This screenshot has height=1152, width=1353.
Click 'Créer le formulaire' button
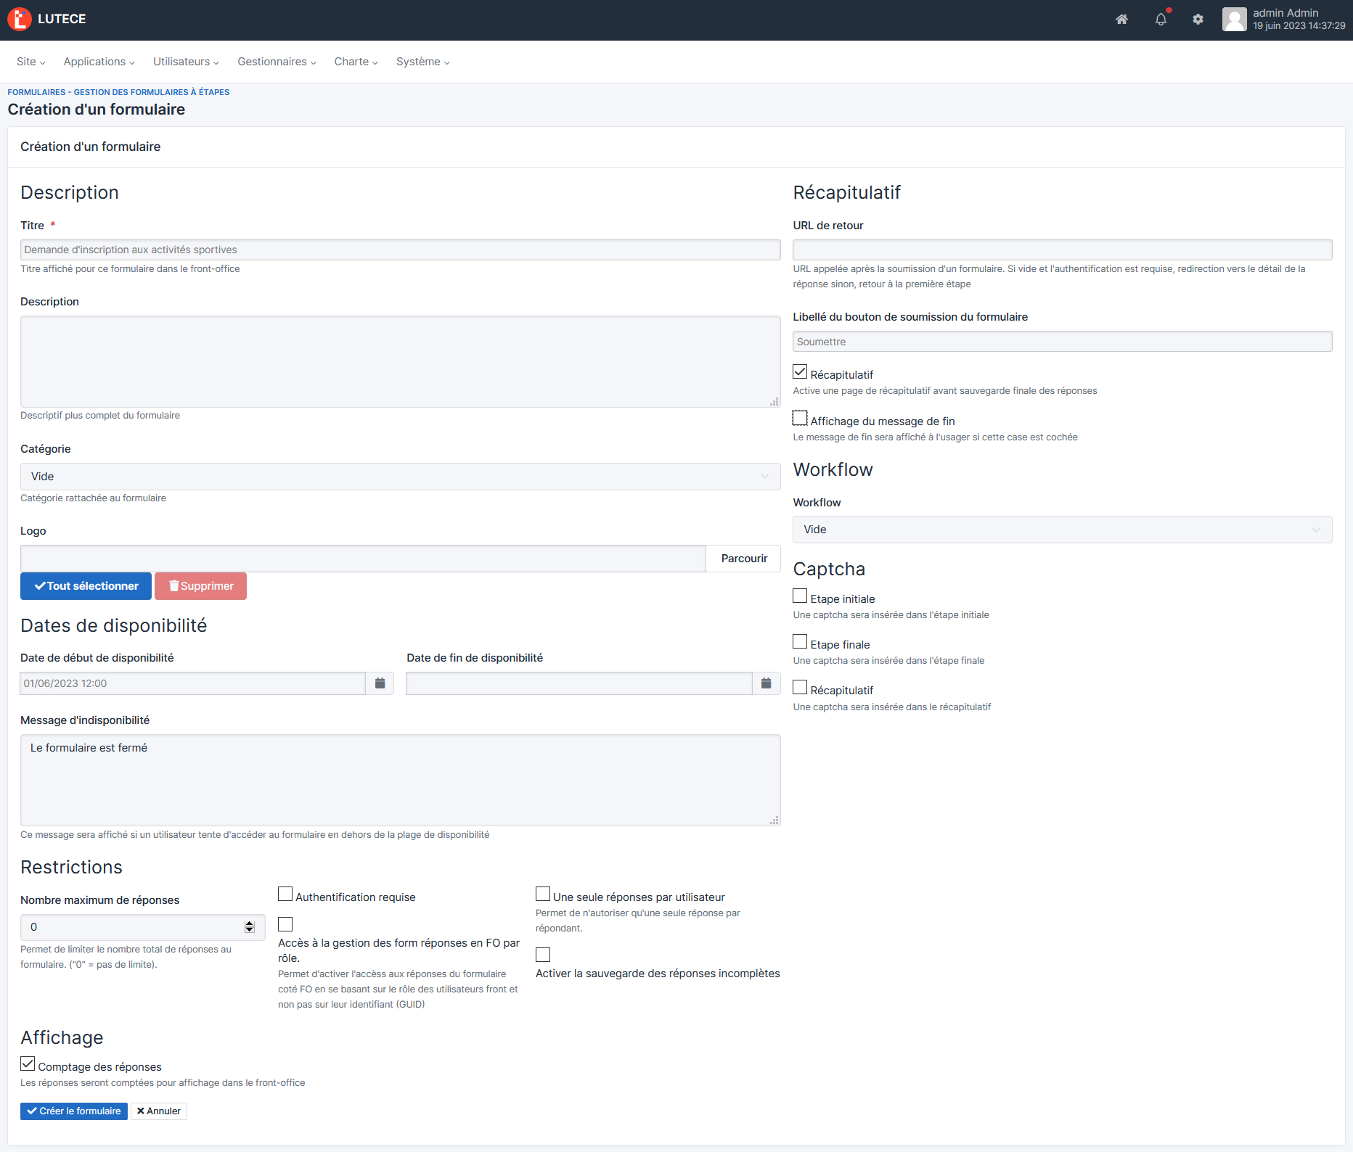pos(74,1111)
